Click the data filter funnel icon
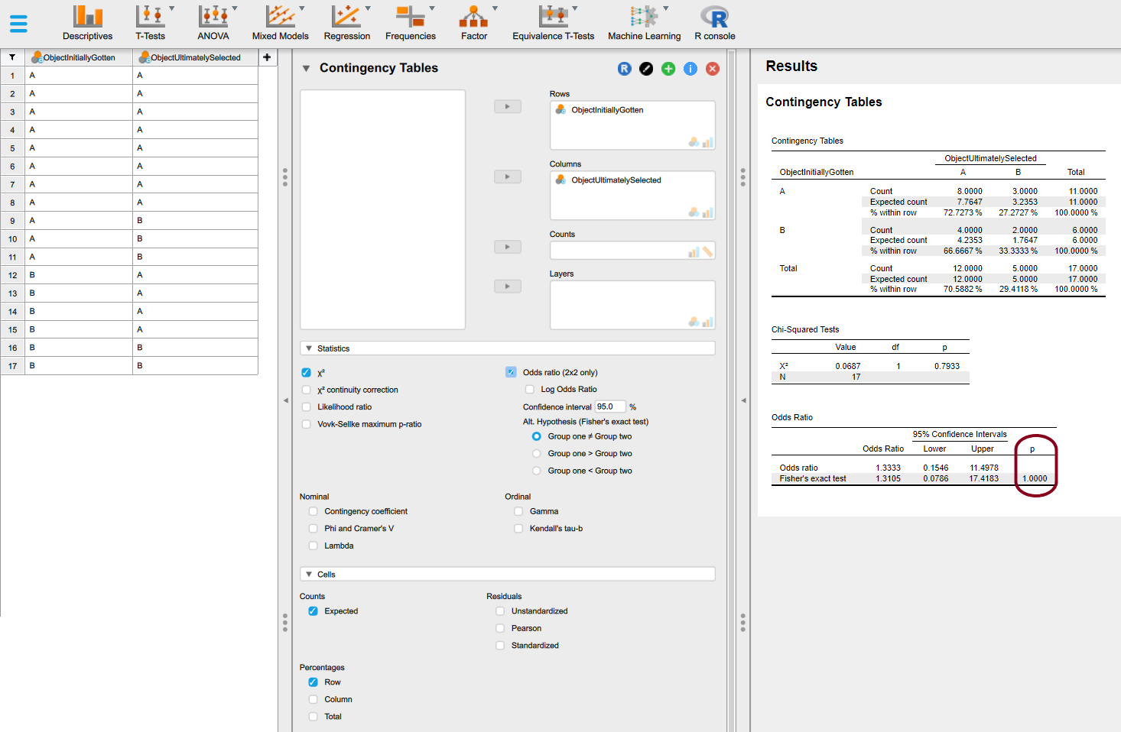 (12, 57)
